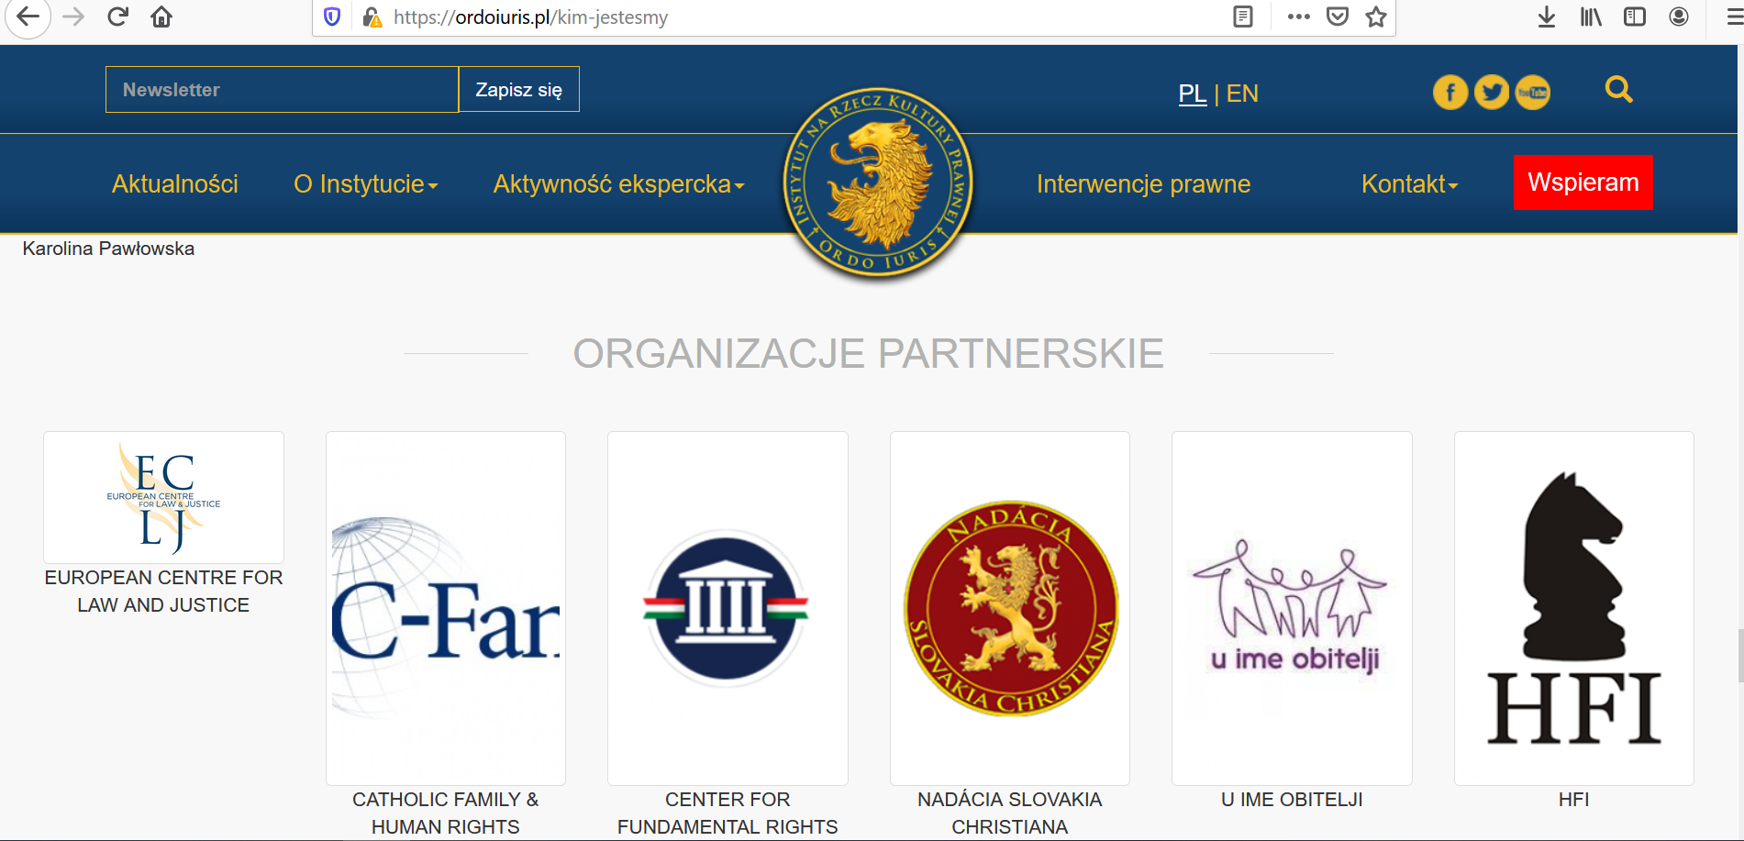Viewport: 1744px width, 841px height.
Task: Expand the Aktywność ekspercka dropdown
Action: (x=619, y=184)
